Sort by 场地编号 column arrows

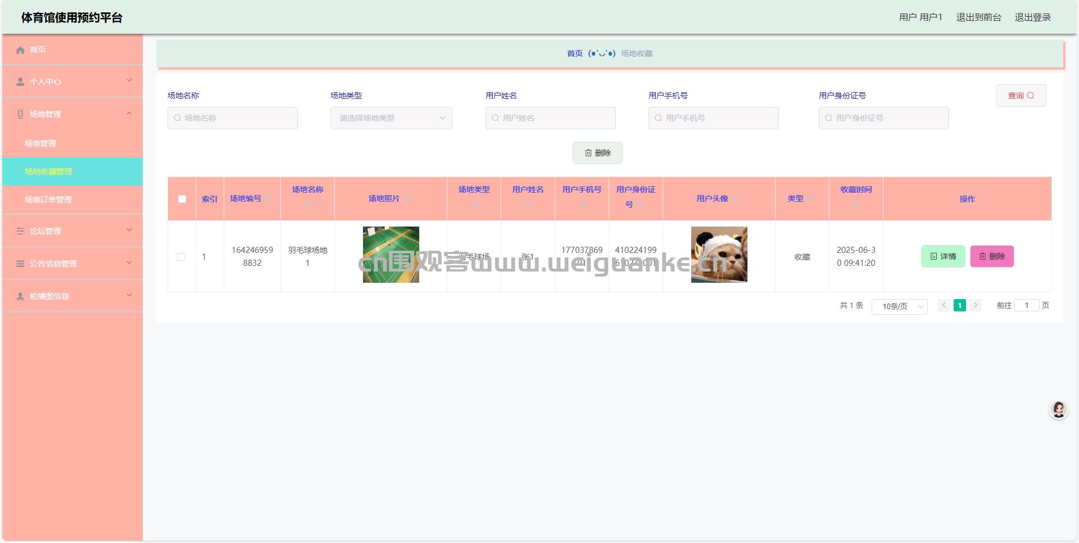click(268, 198)
